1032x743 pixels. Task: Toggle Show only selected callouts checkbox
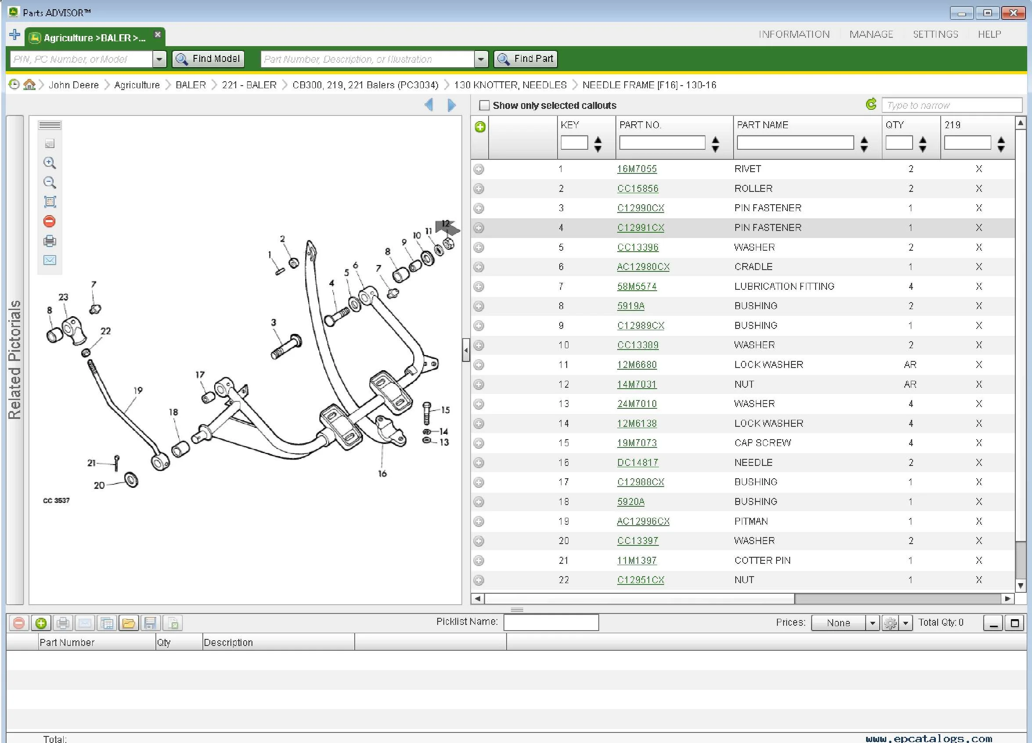pyautogui.click(x=484, y=106)
